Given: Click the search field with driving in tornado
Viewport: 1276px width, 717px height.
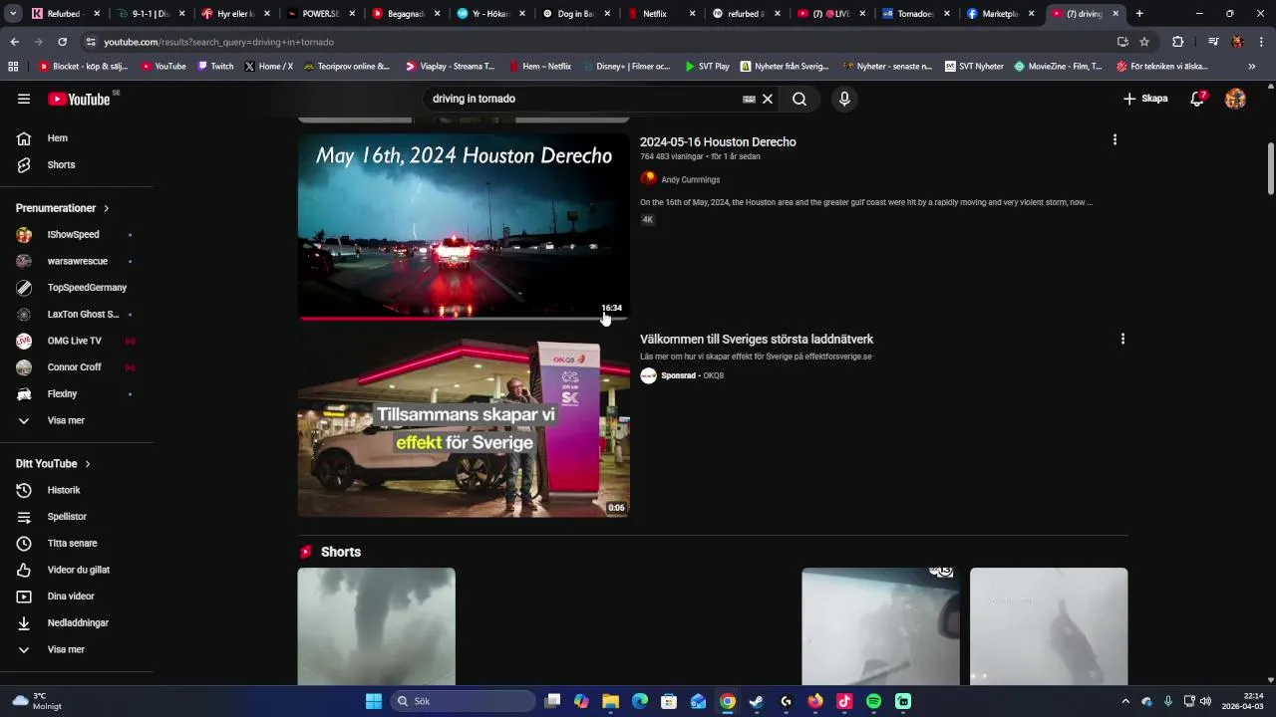Looking at the screenshot, I should [583, 99].
